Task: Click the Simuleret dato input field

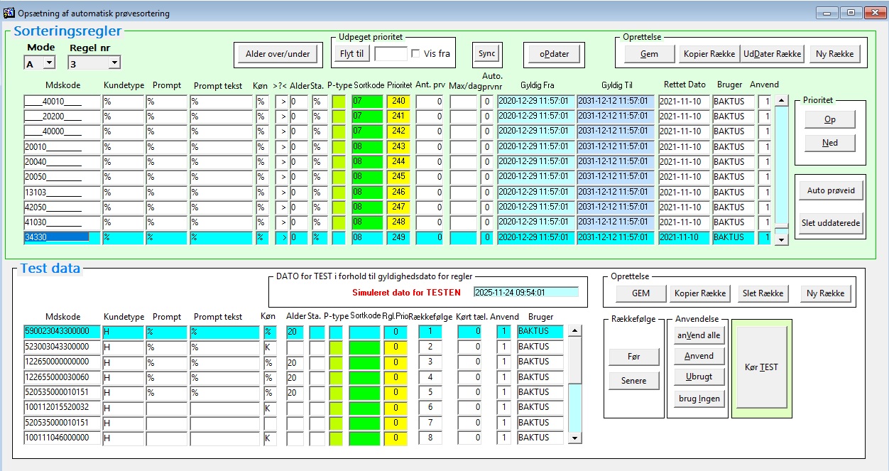Action: [x=525, y=292]
